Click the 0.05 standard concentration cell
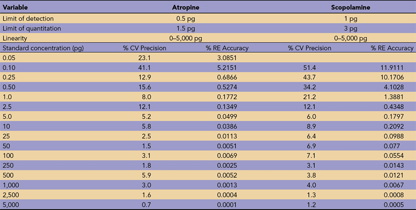Screen dimensions: 416x210 [x=9, y=58]
